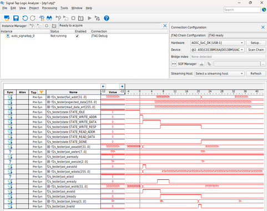Open the View menu
267x211 pixels.
(23, 8)
